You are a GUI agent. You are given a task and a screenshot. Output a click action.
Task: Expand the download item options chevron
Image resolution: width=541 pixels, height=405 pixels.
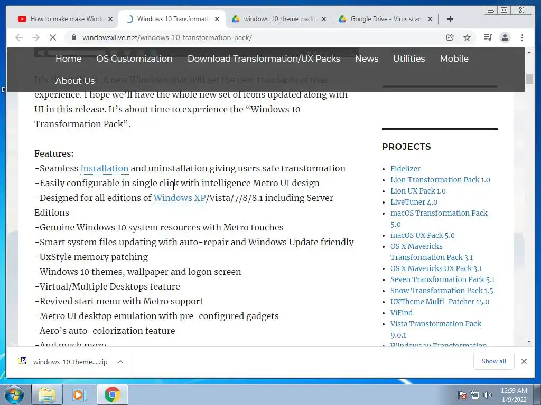pyautogui.click(x=120, y=362)
